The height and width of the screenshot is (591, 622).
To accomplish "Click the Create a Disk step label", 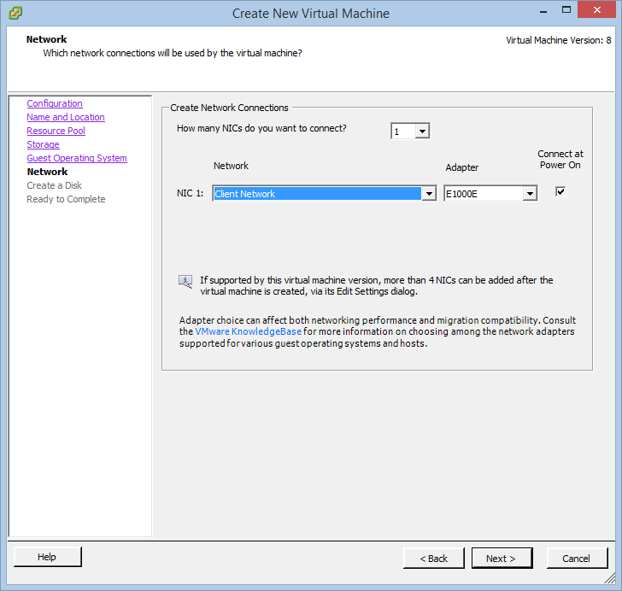I will click(55, 185).
